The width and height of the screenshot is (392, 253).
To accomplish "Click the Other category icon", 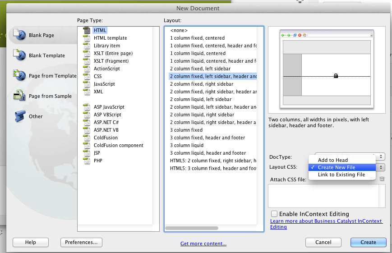I will pyautogui.click(x=19, y=116).
